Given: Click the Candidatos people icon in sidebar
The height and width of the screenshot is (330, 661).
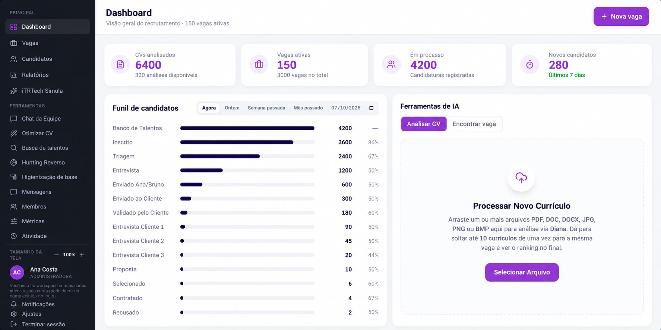Looking at the screenshot, I should tap(14, 59).
